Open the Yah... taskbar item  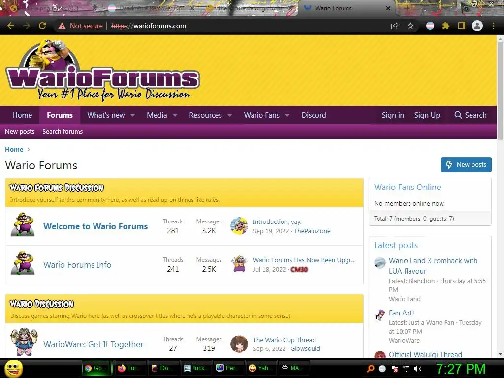coord(261,368)
